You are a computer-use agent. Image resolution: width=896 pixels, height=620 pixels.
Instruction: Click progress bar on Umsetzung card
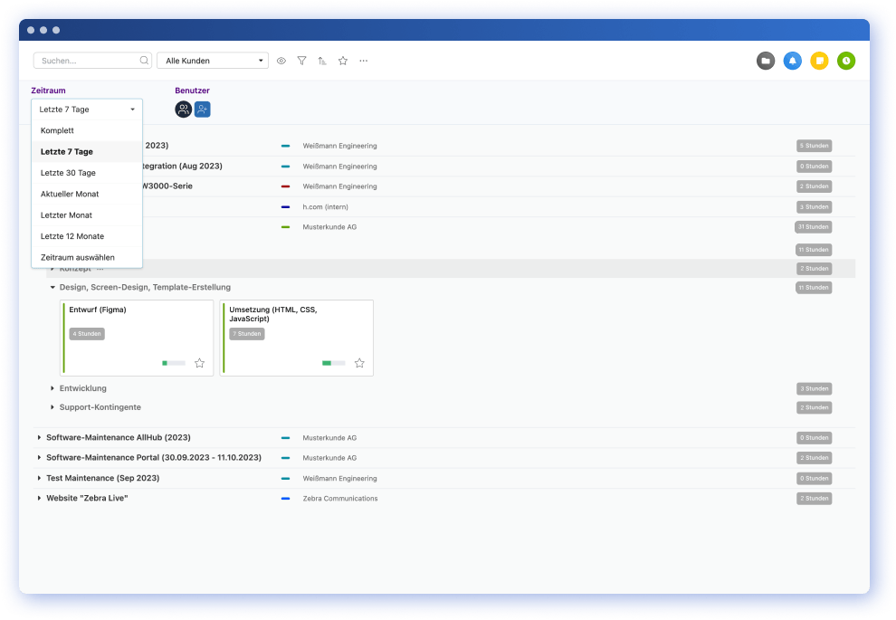[334, 364]
